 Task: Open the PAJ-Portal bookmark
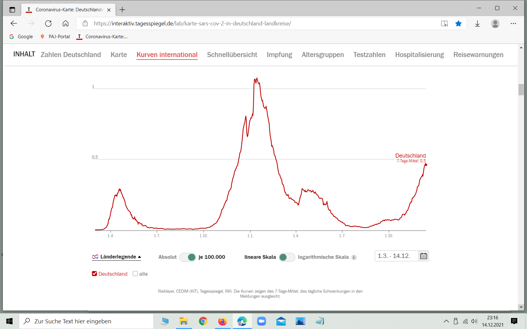coord(55,37)
